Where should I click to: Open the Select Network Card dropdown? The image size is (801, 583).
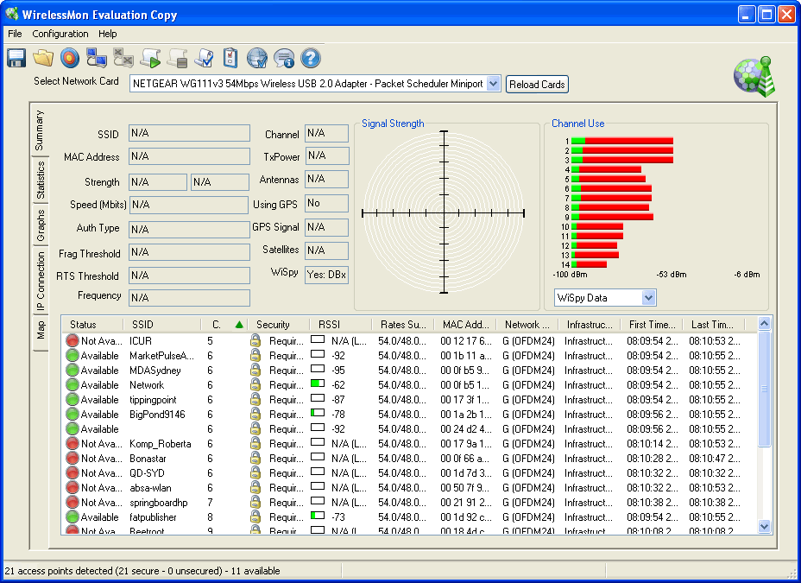click(x=493, y=84)
